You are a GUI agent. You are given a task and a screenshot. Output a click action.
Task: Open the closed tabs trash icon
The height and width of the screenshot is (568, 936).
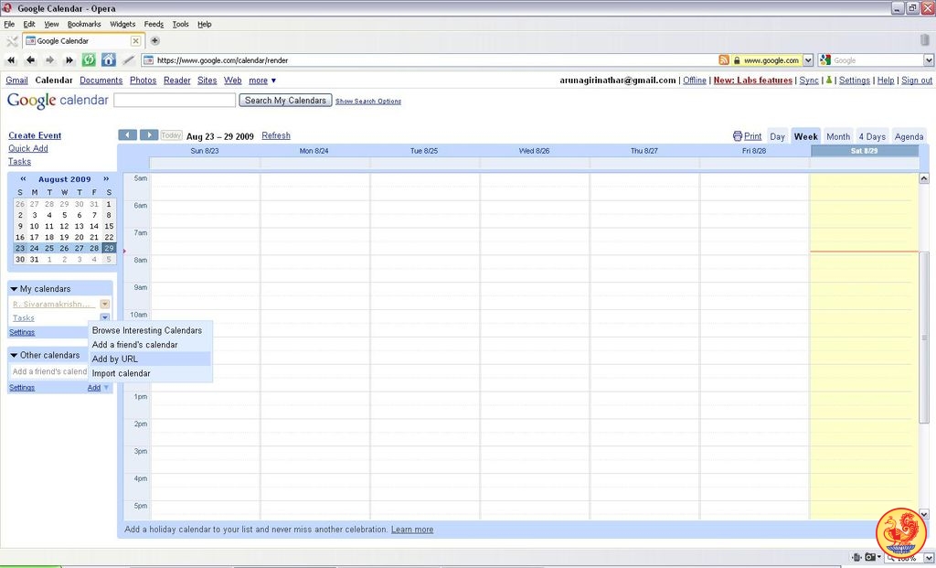(925, 40)
